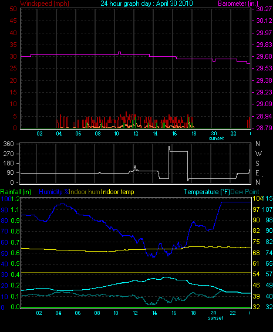Click the sunset marker under top graph
This screenshot has height=332, width=273.
pos(216,138)
